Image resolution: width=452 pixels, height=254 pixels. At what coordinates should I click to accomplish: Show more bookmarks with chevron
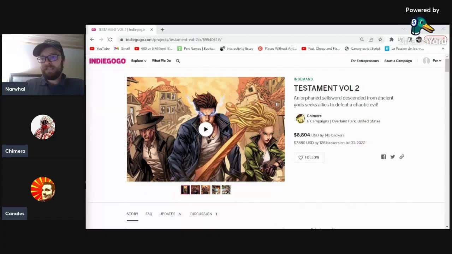pos(443,49)
